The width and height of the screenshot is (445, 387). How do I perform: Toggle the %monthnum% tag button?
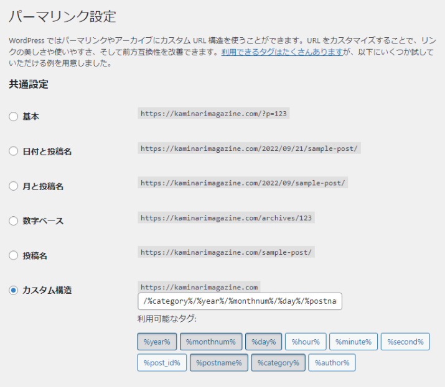211,342
